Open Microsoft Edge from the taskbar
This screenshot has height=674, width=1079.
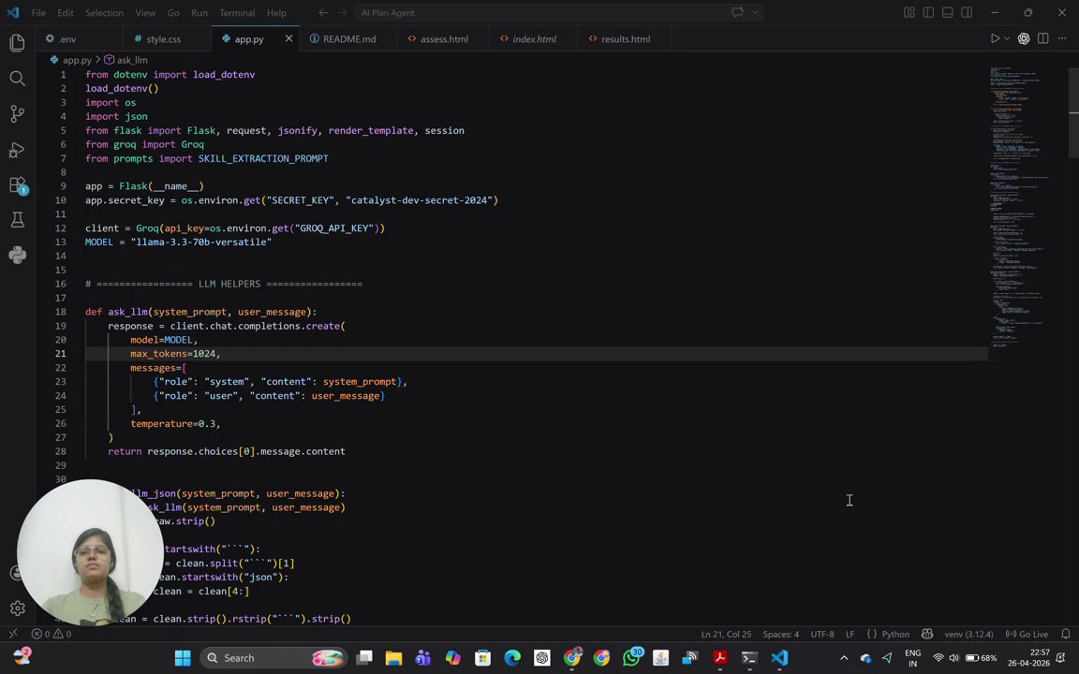(512, 657)
